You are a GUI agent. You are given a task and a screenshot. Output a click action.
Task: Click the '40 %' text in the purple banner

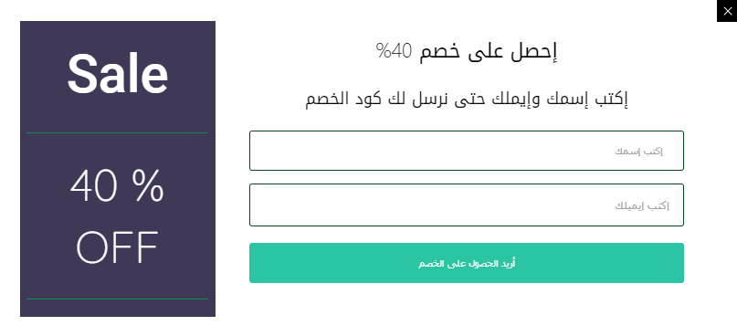tap(117, 186)
